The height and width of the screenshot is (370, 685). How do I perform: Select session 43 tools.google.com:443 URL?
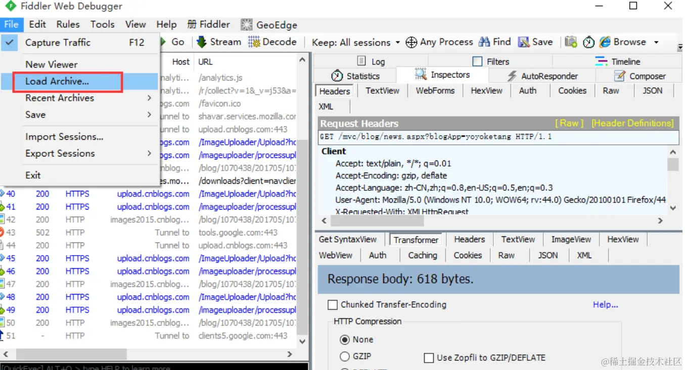[238, 233]
